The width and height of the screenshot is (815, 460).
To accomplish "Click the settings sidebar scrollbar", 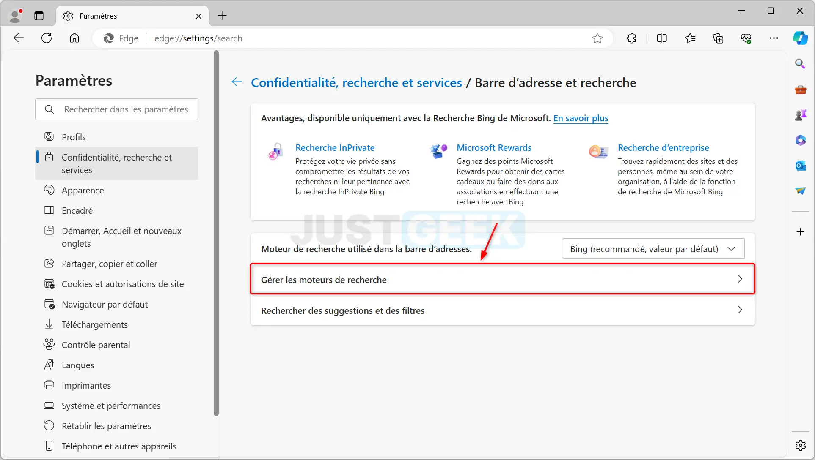I will coord(216,233).
